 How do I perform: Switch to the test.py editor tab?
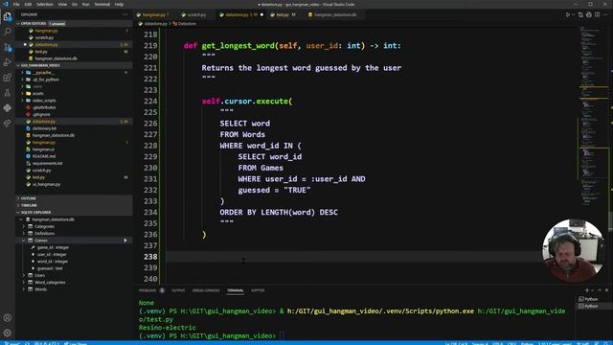pos(283,15)
